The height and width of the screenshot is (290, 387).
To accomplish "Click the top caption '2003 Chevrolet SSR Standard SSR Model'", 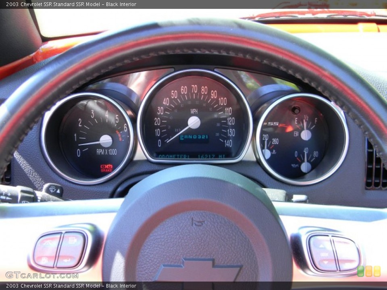I will 53,4.
